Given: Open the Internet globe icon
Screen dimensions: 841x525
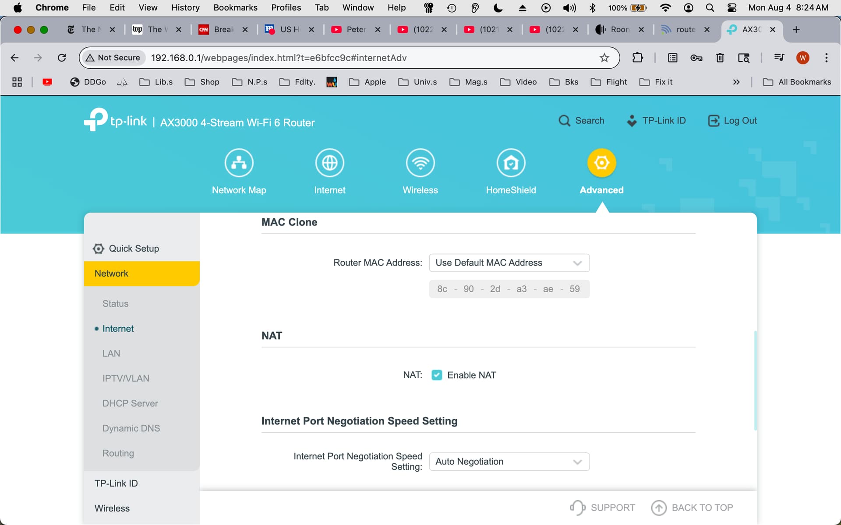Looking at the screenshot, I should point(329,163).
